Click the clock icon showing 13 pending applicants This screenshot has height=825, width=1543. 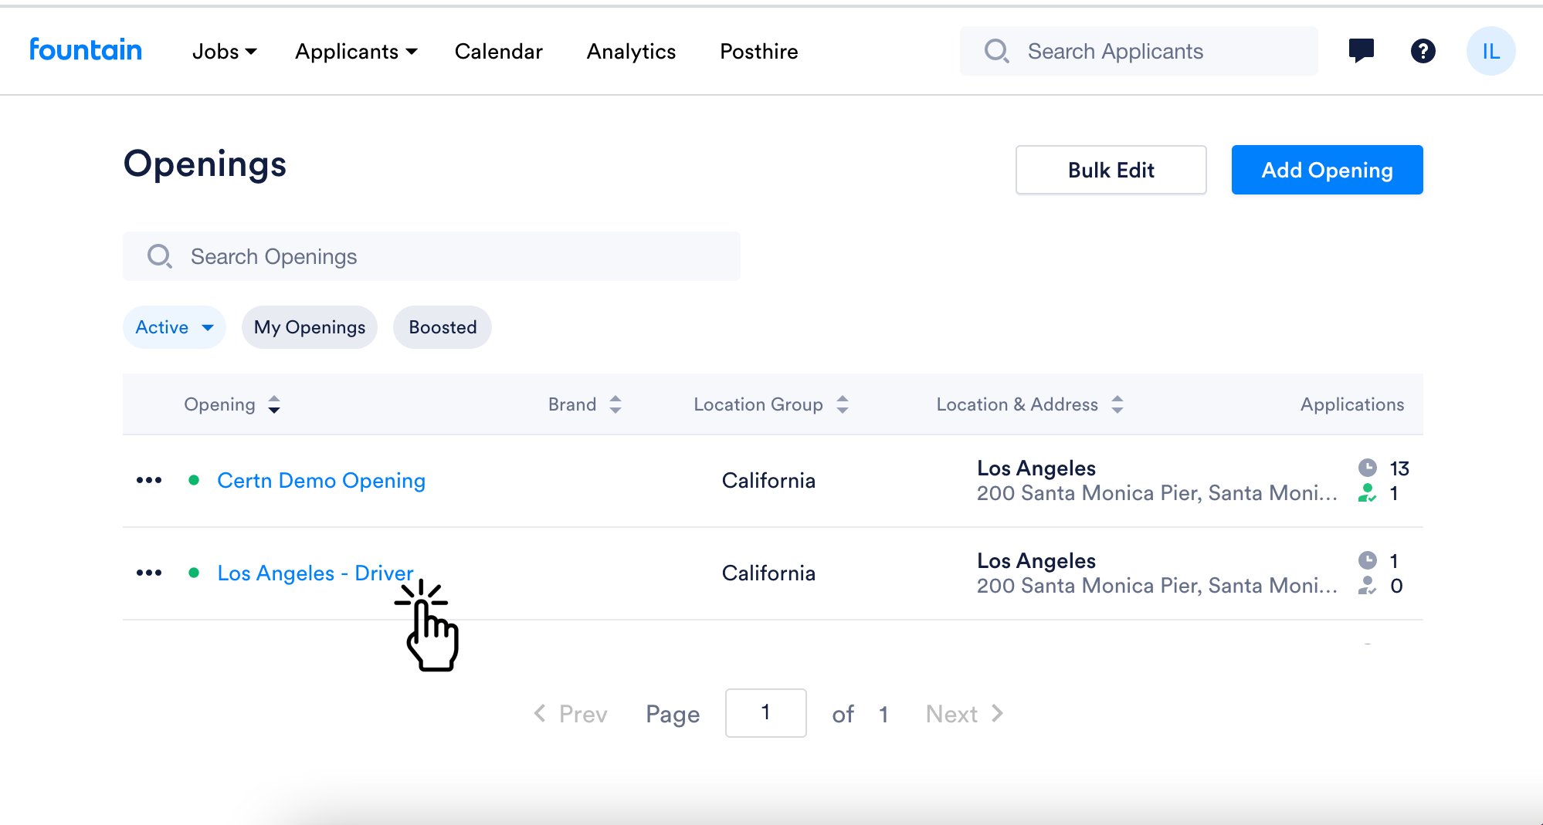tap(1367, 468)
